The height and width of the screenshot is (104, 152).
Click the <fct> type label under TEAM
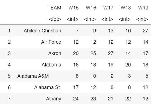tap(55, 19)
